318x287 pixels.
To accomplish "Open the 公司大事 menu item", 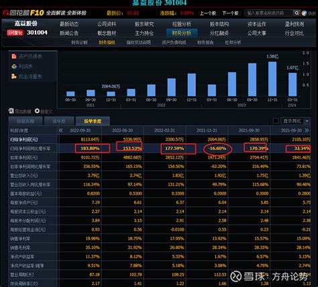I will [257, 33].
